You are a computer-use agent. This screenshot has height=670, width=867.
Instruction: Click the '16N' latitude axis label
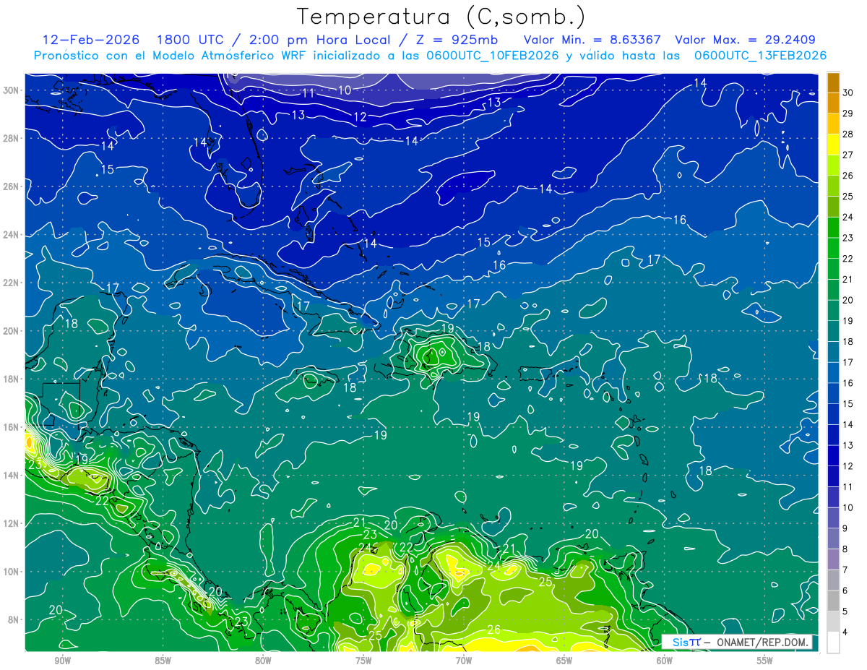click(x=12, y=426)
